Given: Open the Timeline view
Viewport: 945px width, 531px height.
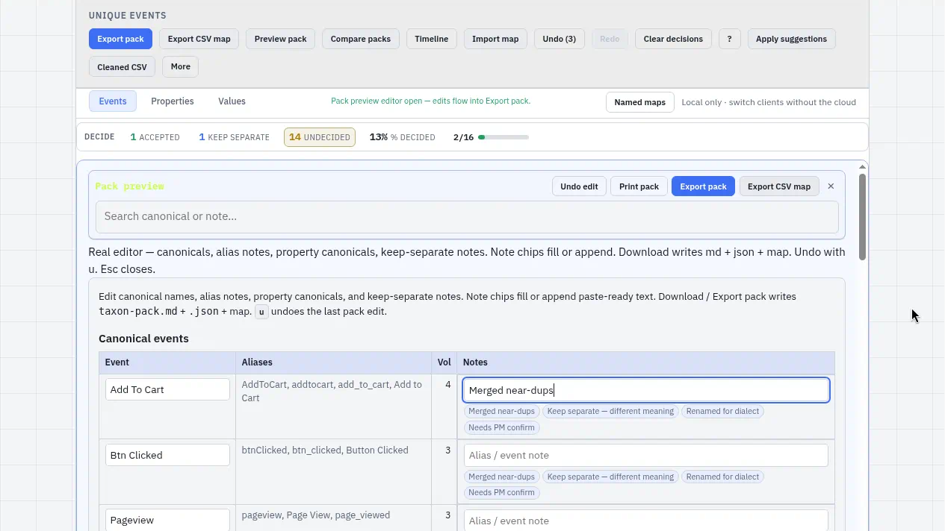Looking at the screenshot, I should click(431, 39).
